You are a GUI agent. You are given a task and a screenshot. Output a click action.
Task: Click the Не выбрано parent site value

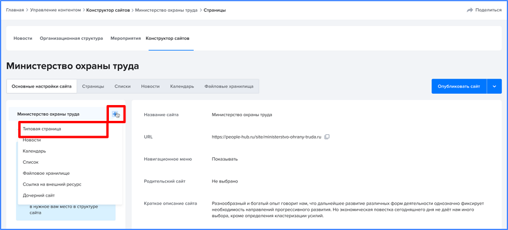[225, 181]
